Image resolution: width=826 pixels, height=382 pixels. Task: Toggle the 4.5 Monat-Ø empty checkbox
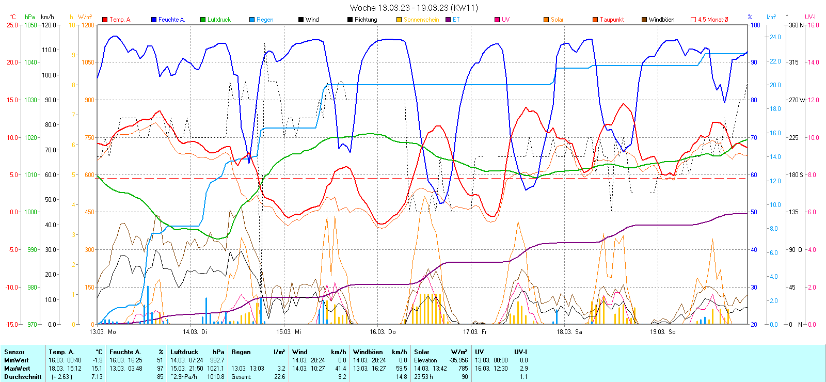693,20
